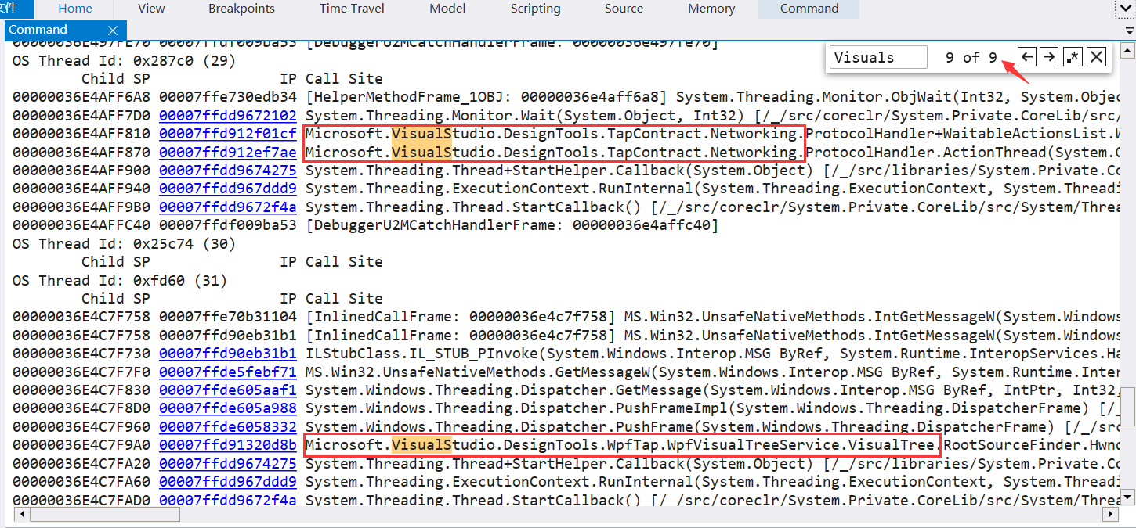Click the vertical scrollbar up arrow
Screen dimensions: 1136x528
click(1127, 52)
